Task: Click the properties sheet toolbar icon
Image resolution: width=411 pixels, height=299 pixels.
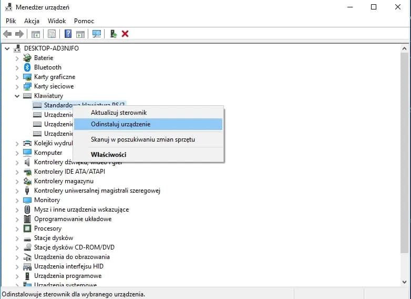Action: [52, 34]
